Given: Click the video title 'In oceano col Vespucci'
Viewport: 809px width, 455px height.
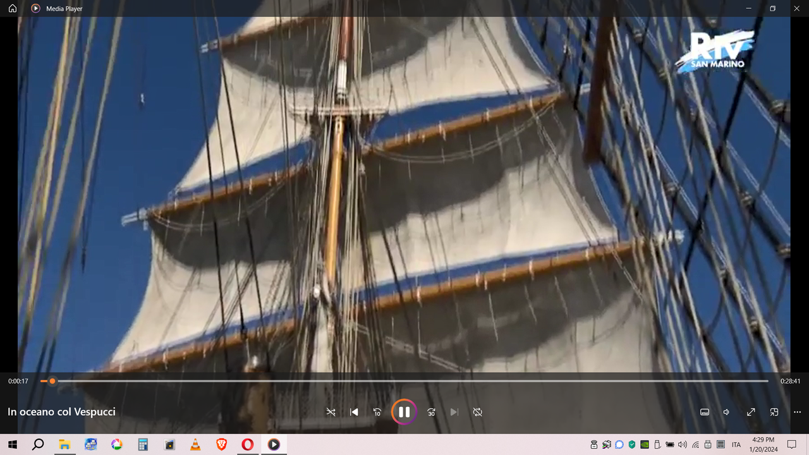Looking at the screenshot, I should (61, 412).
